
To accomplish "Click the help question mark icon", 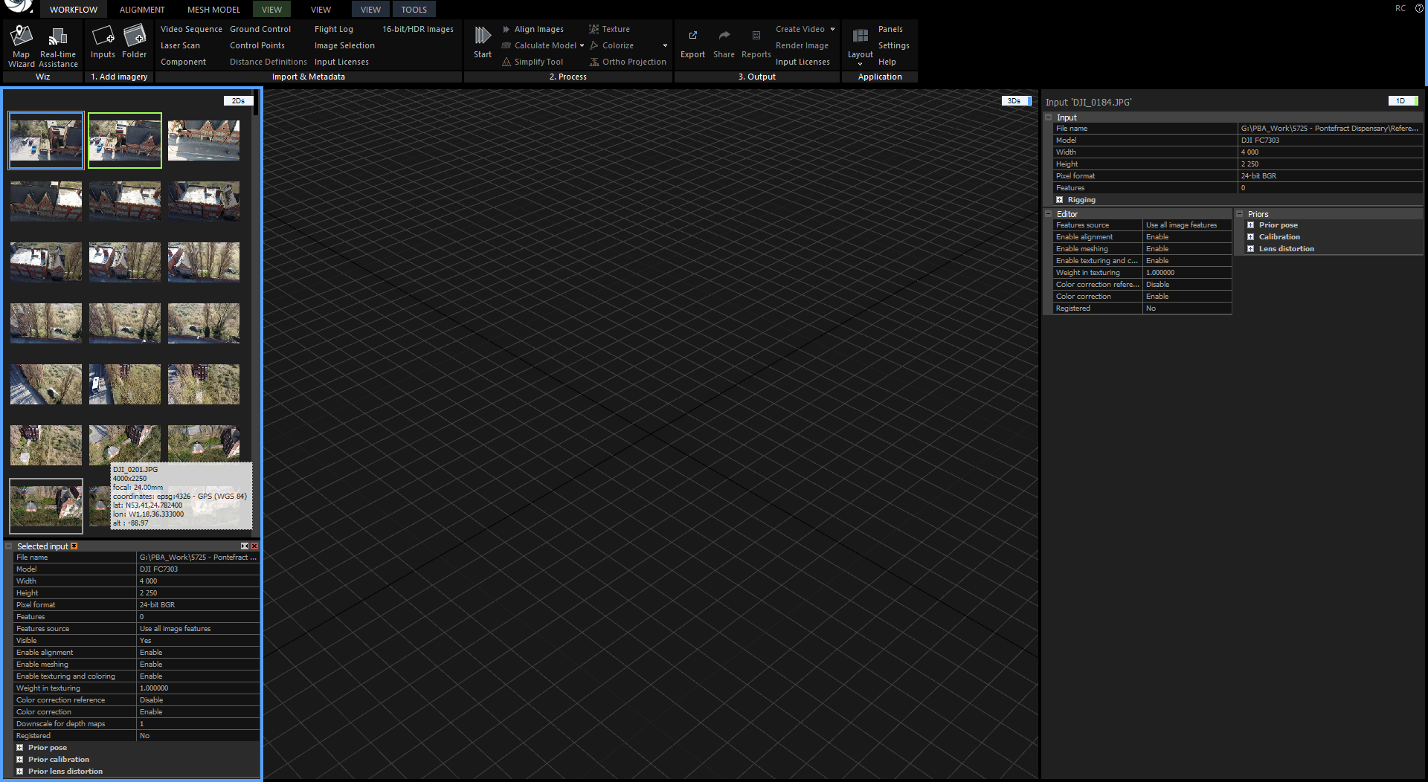I will coord(1419,8).
